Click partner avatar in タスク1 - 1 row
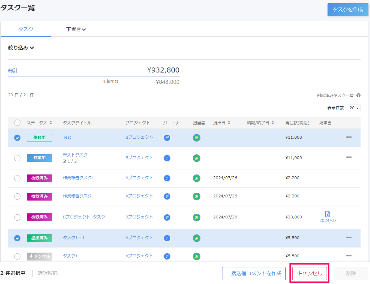 [x=167, y=238]
